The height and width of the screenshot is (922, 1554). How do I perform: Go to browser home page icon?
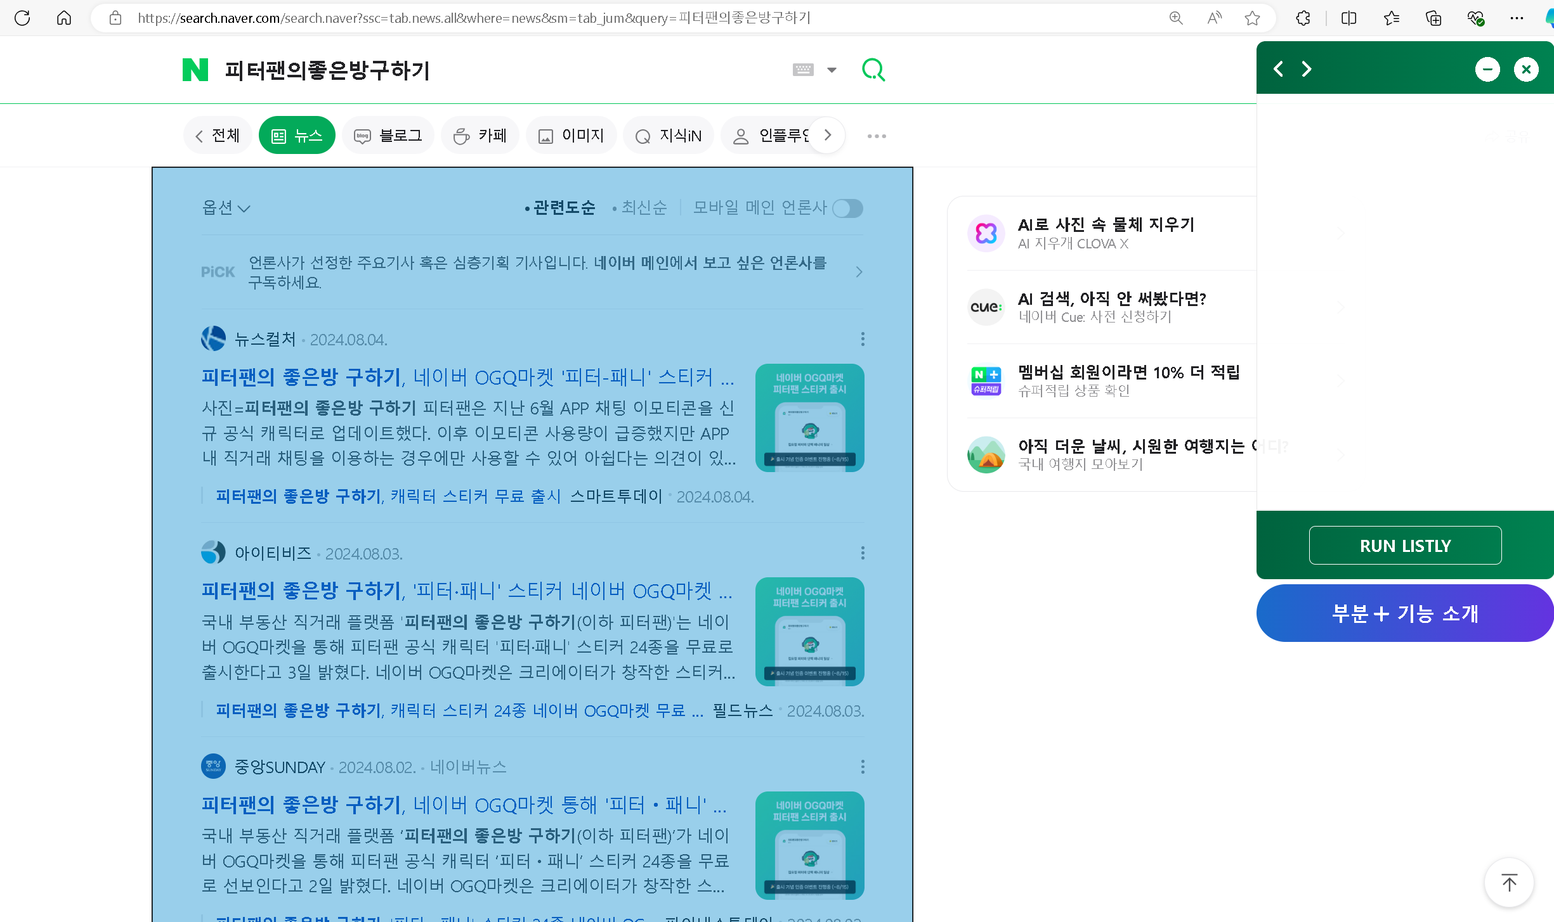coord(64,18)
